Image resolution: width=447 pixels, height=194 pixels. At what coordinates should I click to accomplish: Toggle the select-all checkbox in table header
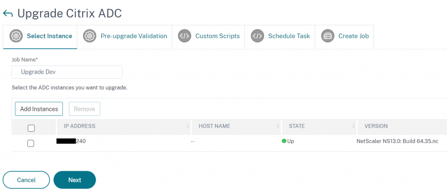(x=31, y=128)
